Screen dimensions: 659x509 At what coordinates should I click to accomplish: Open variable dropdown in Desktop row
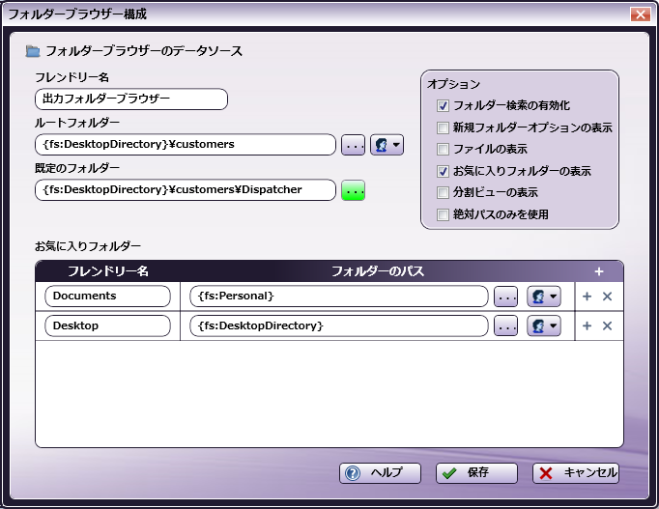pos(544,325)
